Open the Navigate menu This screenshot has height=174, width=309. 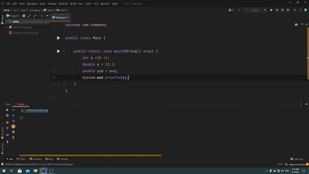click(x=32, y=3)
